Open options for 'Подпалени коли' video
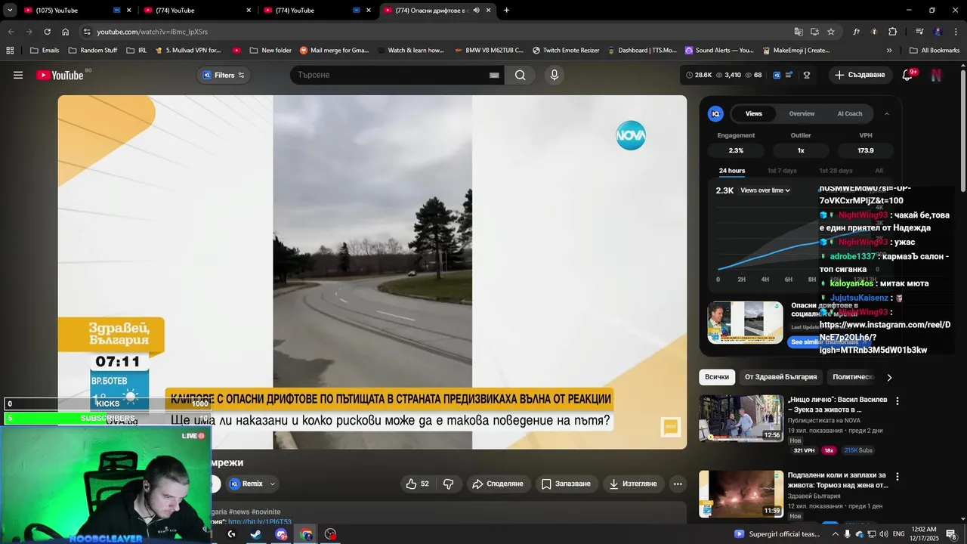Image resolution: width=967 pixels, height=544 pixels. point(897,477)
